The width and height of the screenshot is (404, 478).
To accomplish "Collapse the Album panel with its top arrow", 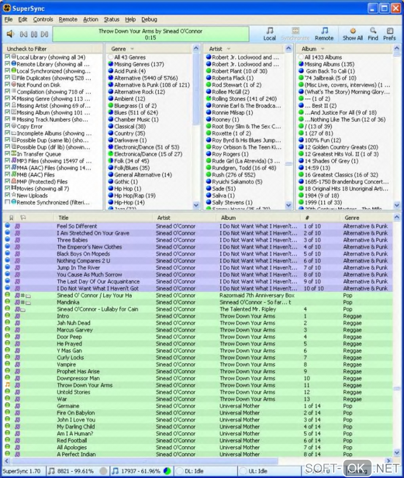I will 397,48.
